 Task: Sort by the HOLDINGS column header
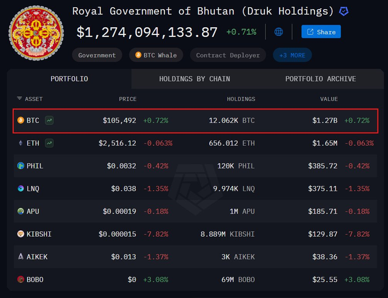(x=241, y=99)
